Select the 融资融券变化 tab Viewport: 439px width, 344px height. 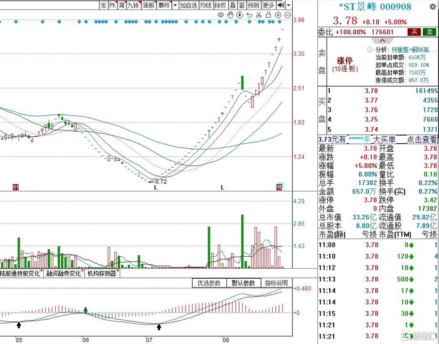point(63,274)
